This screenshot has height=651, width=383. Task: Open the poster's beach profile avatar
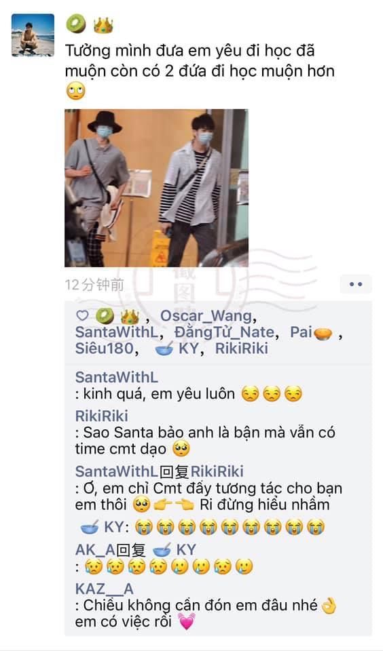pos(33,35)
